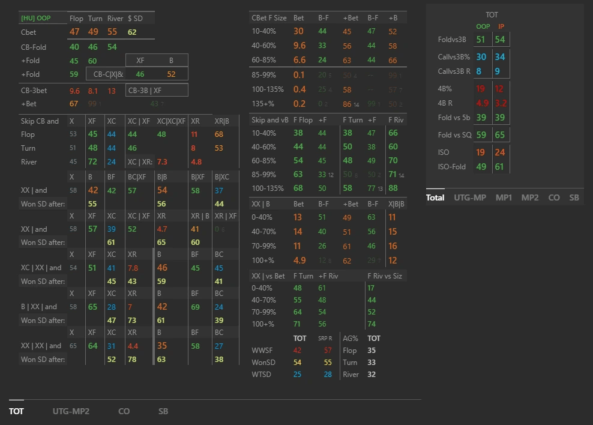Select the MP2 tab beside MP1
The width and height of the screenshot is (593, 425).
pyautogui.click(x=530, y=197)
